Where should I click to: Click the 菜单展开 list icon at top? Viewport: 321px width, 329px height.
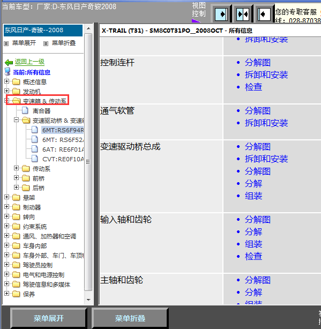[x=6, y=43]
